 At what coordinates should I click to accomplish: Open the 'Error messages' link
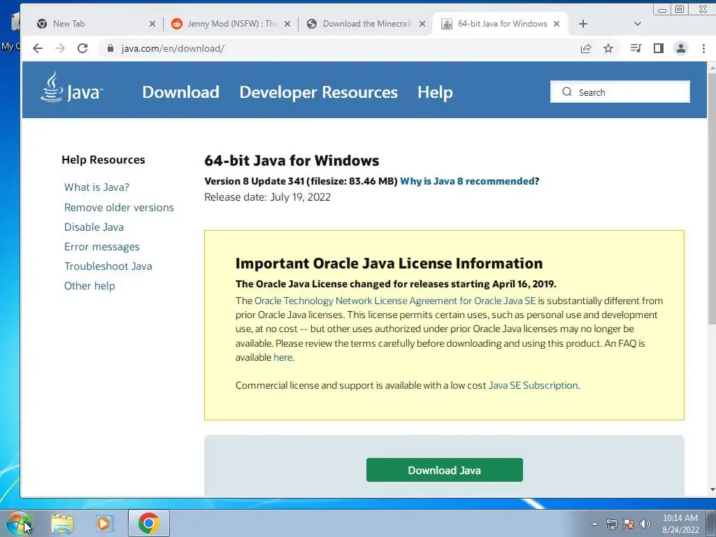coord(102,247)
